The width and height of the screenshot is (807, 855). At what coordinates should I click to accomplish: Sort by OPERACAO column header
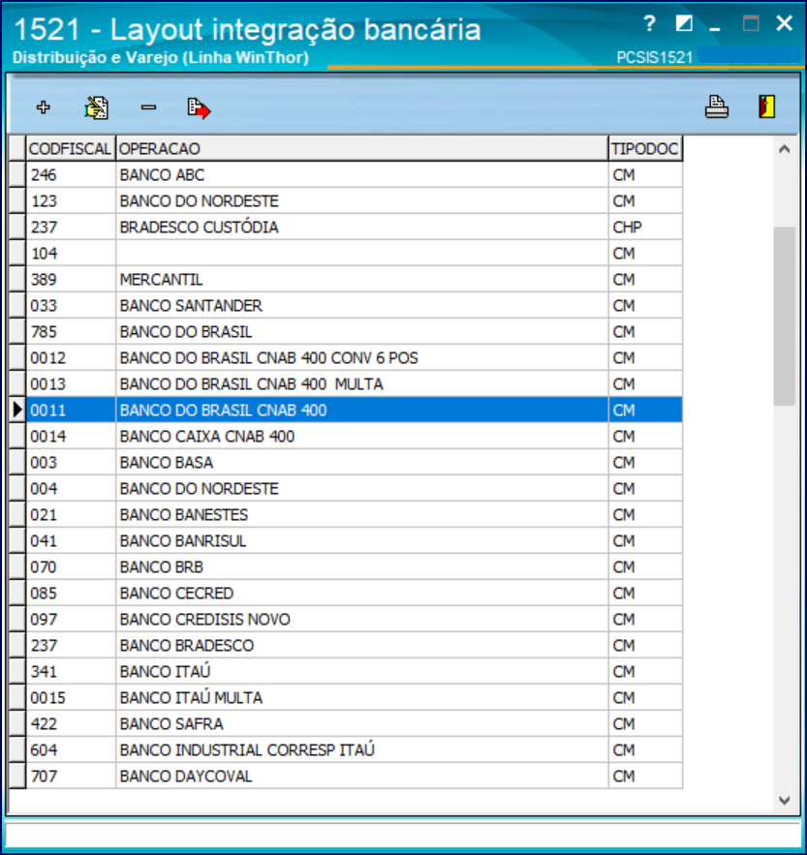(361, 149)
